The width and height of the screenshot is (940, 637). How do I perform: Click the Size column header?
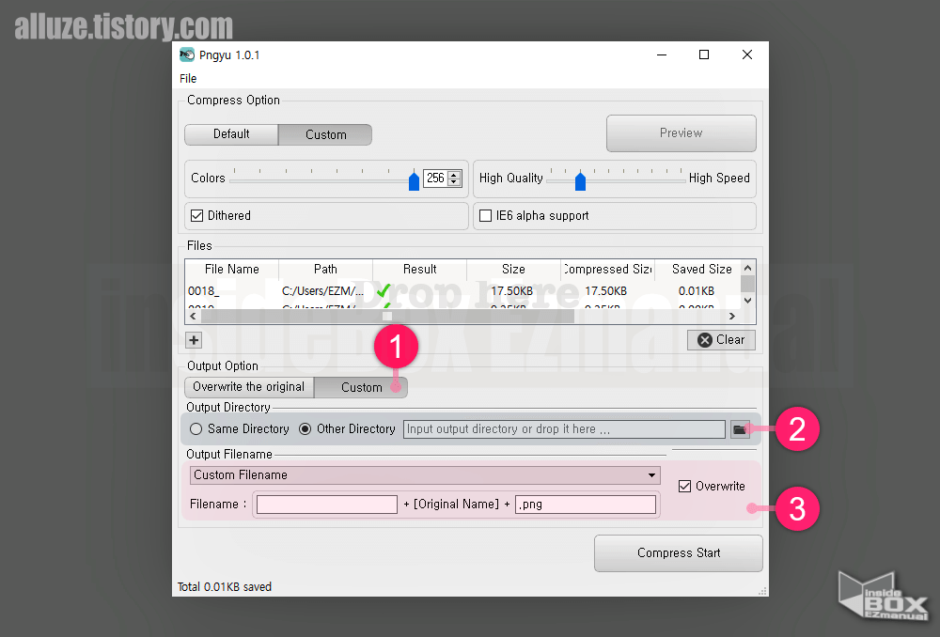(514, 269)
